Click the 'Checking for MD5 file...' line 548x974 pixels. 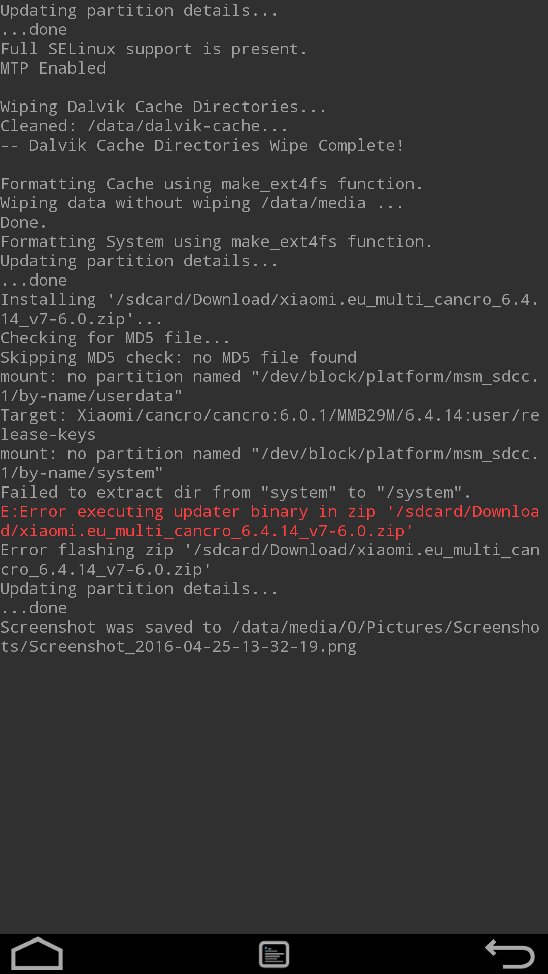(x=115, y=338)
